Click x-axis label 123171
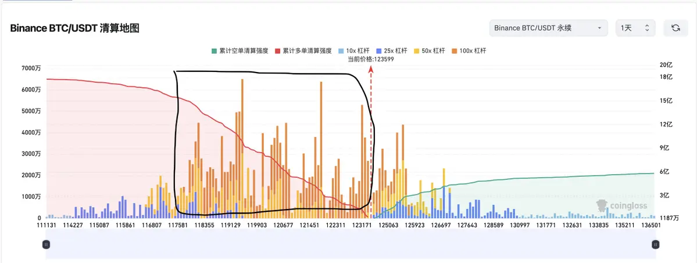Image resolution: width=697 pixels, height=263 pixels. pos(362,225)
